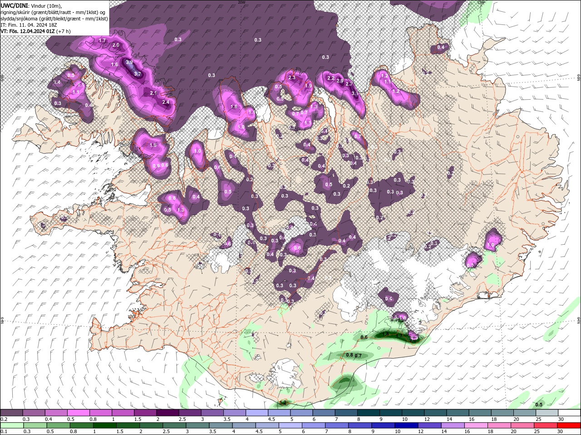Image resolution: width=581 pixels, height=435 pixels.
Task: Click the snowfall value '2.2'
Action: tap(331, 78)
